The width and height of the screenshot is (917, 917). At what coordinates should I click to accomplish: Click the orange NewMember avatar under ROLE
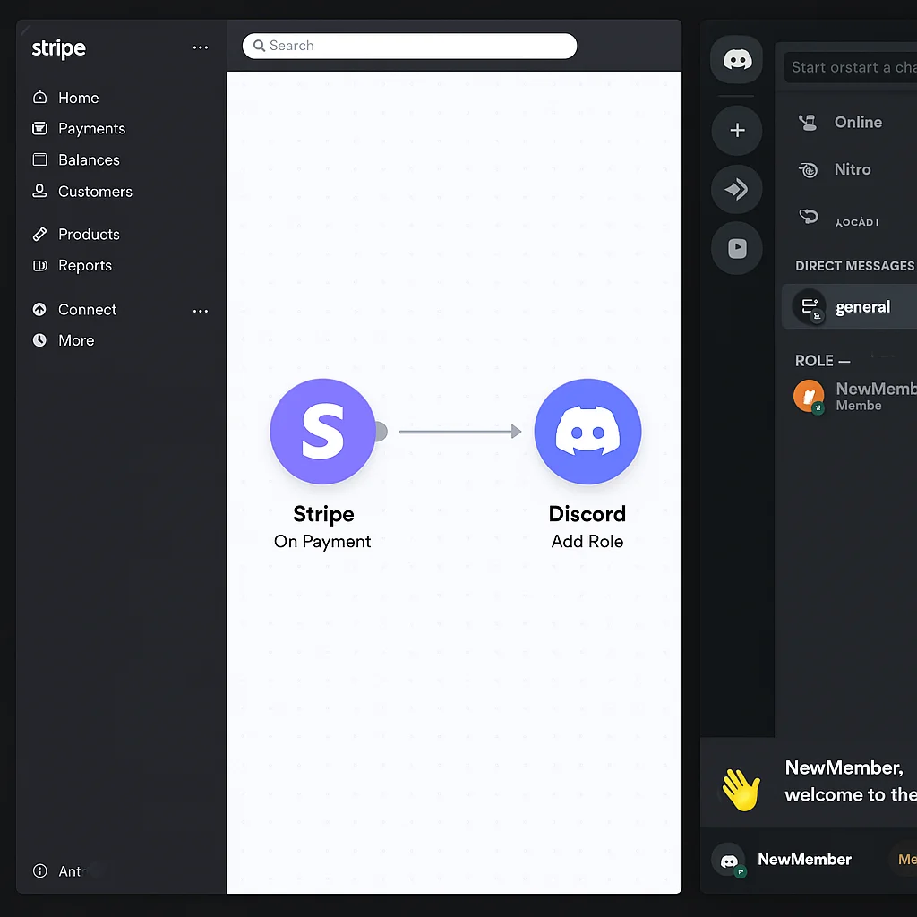click(x=809, y=396)
